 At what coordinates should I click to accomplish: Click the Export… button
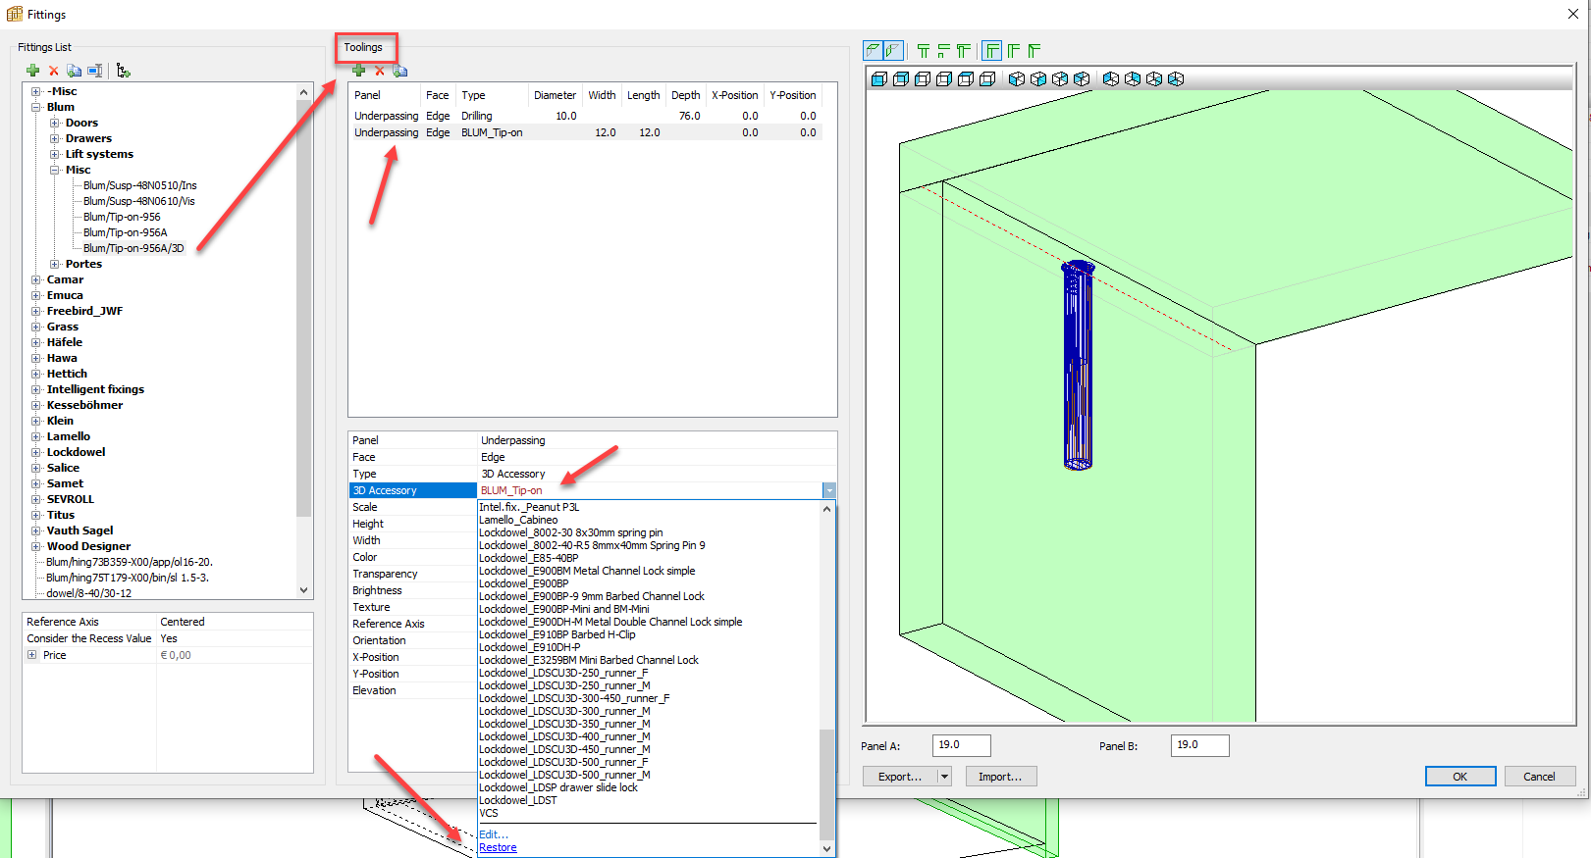pyautogui.click(x=900, y=777)
